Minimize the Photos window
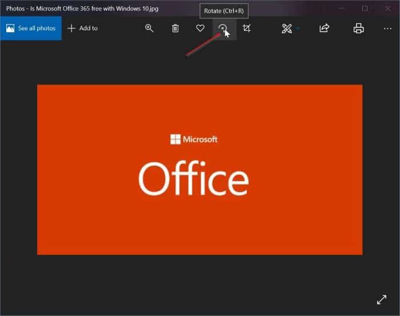The height and width of the screenshot is (316, 400). click(342, 9)
